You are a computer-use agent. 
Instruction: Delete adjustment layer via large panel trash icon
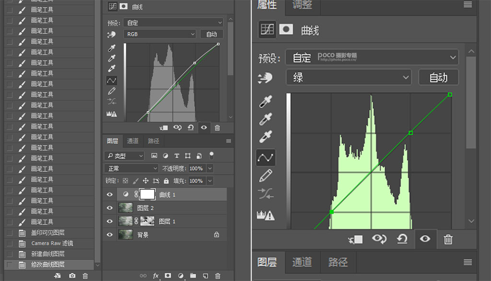tap(448, 239)
